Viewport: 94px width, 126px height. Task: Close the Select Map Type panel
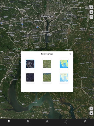pyautogui.click(x=70, y=54)
